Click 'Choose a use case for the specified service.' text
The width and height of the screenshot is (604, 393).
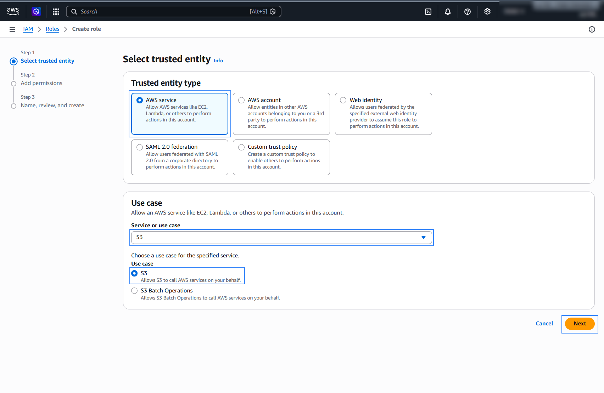185,256
